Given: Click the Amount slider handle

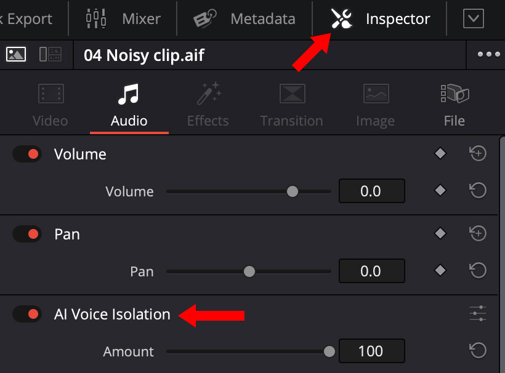Looking at the screenshot, I should pyautogui.click(x=329, y=351).
